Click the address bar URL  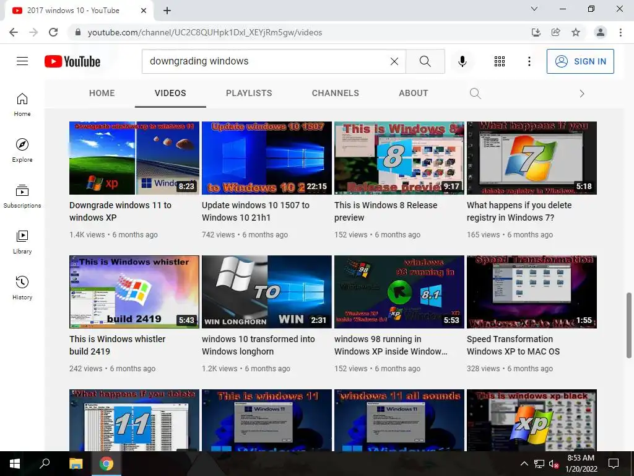[205, 32]
